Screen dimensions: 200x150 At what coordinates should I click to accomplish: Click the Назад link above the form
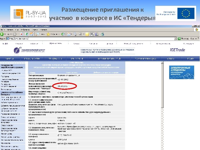[x=32, y=72]
